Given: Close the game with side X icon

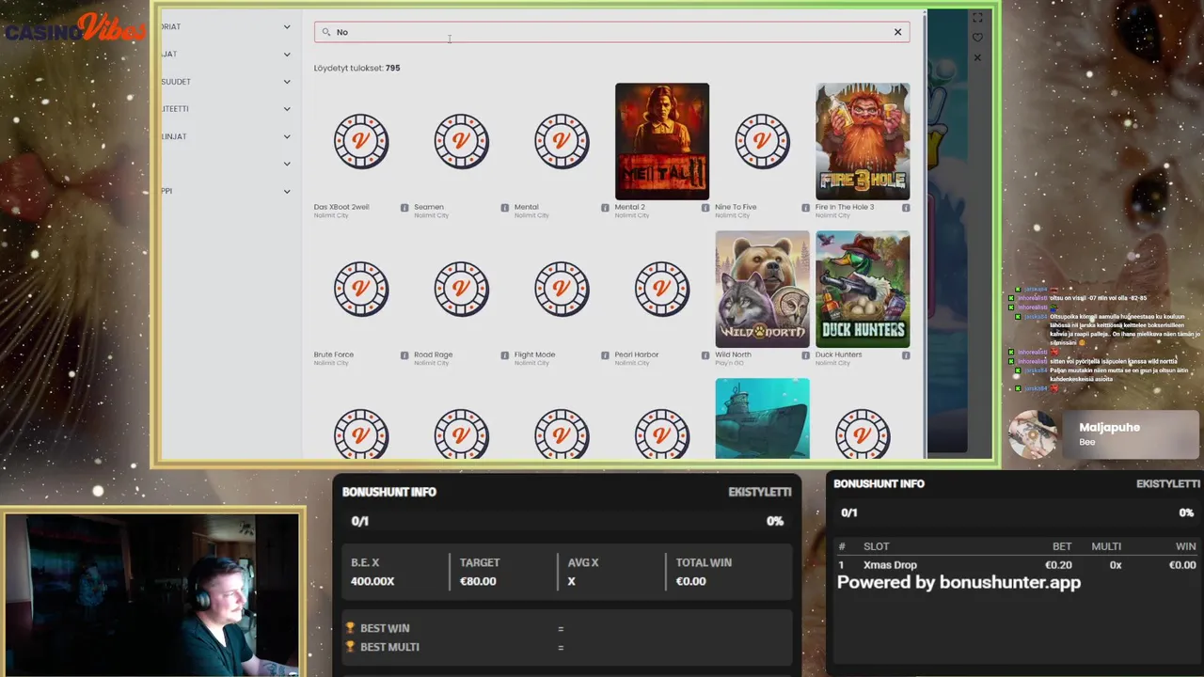Looking at the screenshot, I should 977,57.
